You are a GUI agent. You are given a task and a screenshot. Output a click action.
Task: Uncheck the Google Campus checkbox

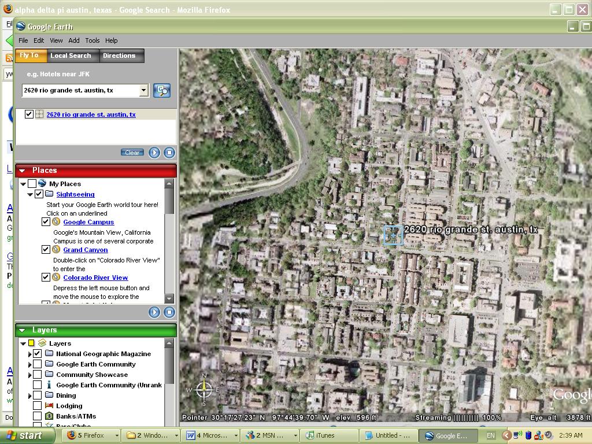pyautogui.click(x=46, y=221)
